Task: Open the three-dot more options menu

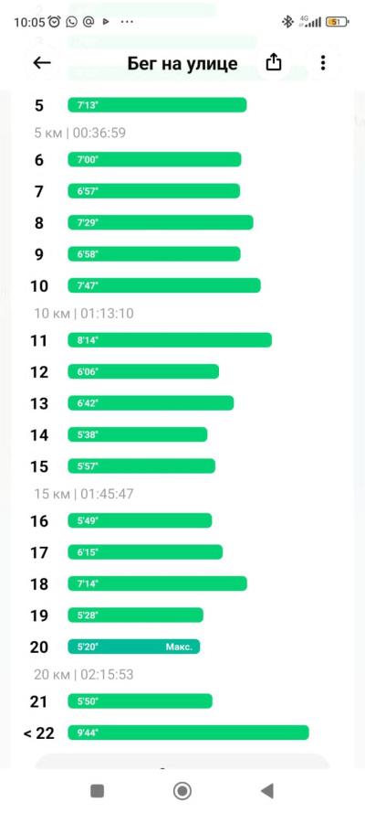Action: pos(323,63)
